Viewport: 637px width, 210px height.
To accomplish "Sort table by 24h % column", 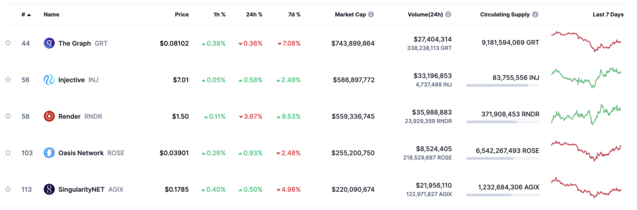I will coord(254,14).
